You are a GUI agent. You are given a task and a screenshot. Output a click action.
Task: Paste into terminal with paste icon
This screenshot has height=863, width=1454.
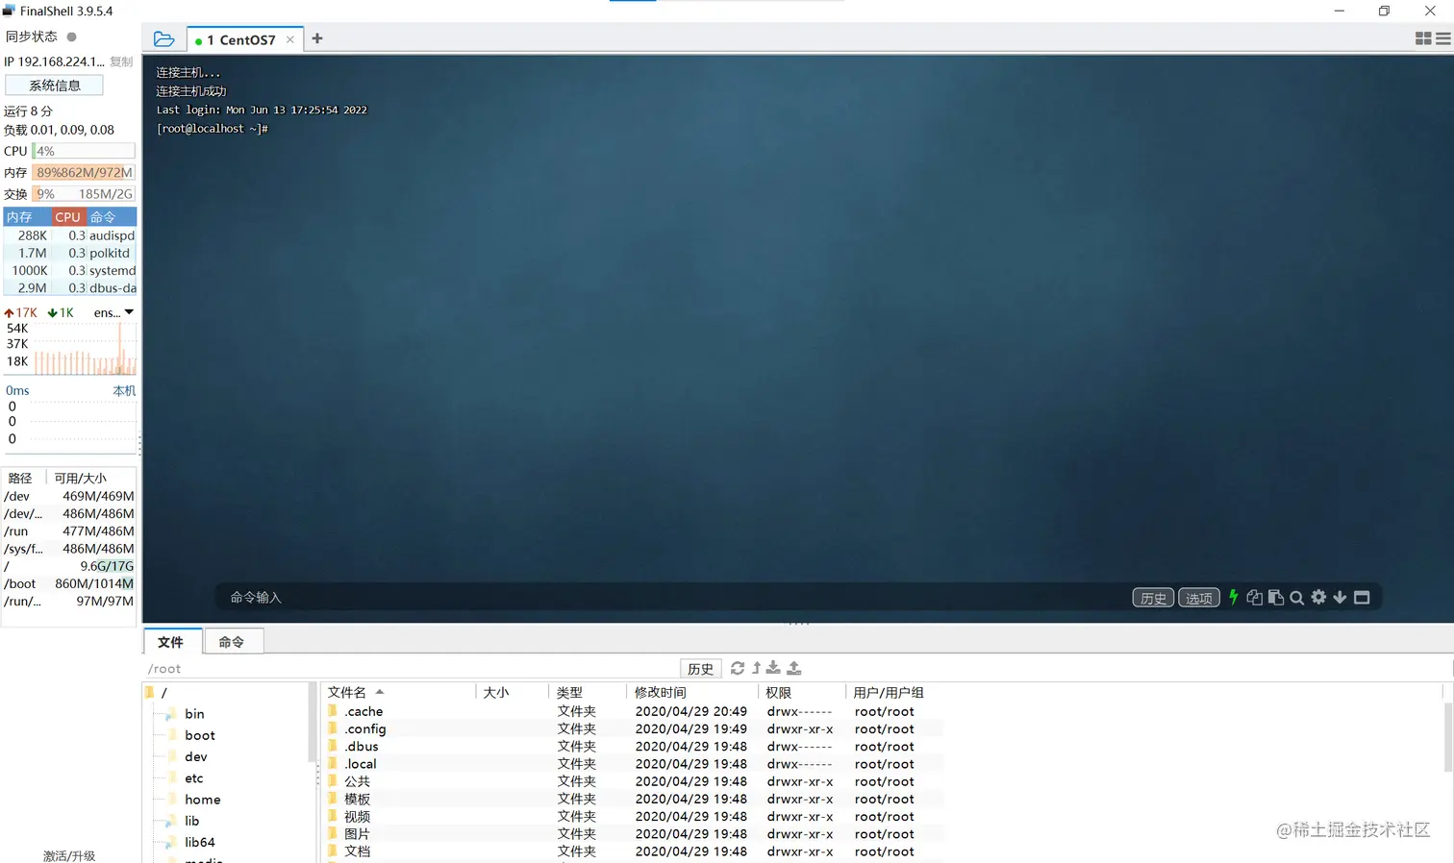click(1276, 597)
